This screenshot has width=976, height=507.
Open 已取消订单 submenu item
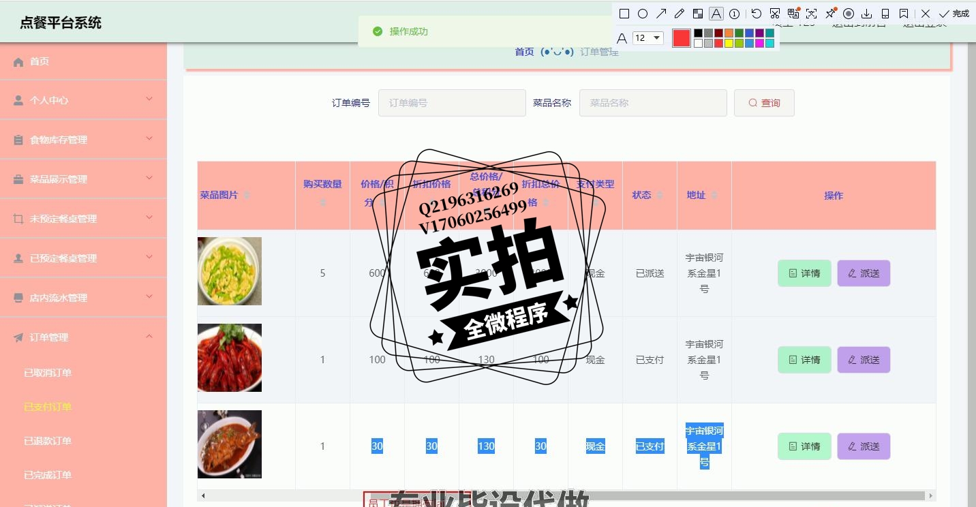click(x=48, y=373)
